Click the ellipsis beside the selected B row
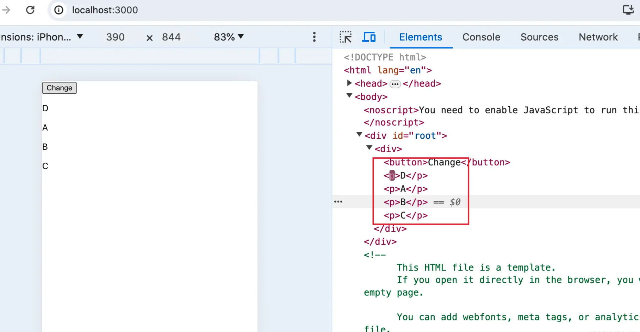The width and height of the screenshot is (640, 332). [x=338, y=202]
